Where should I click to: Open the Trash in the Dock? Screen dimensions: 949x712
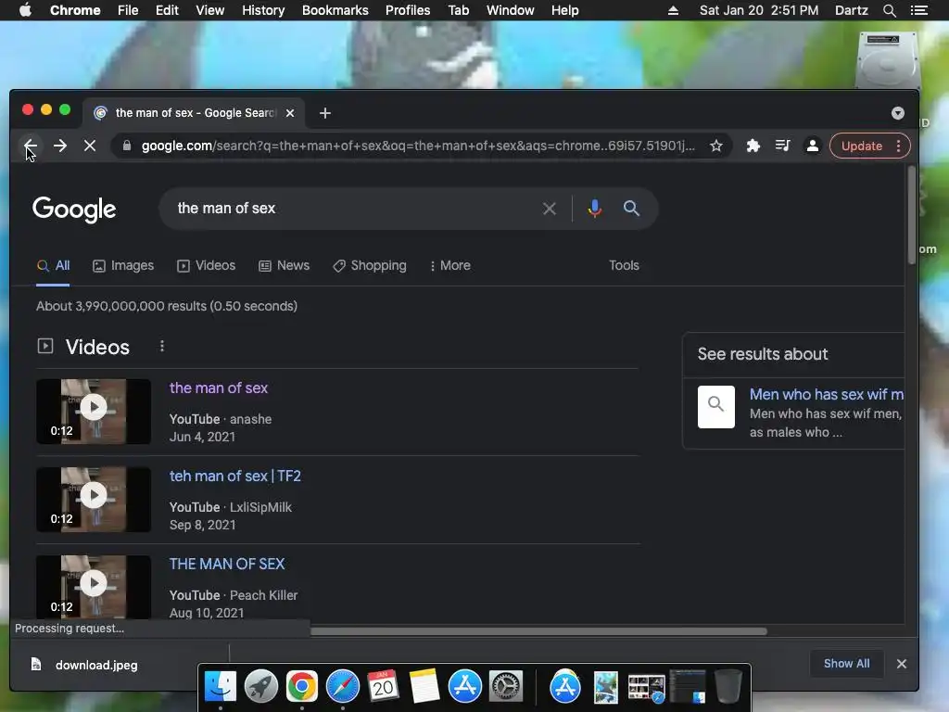[x=728, y=687]
